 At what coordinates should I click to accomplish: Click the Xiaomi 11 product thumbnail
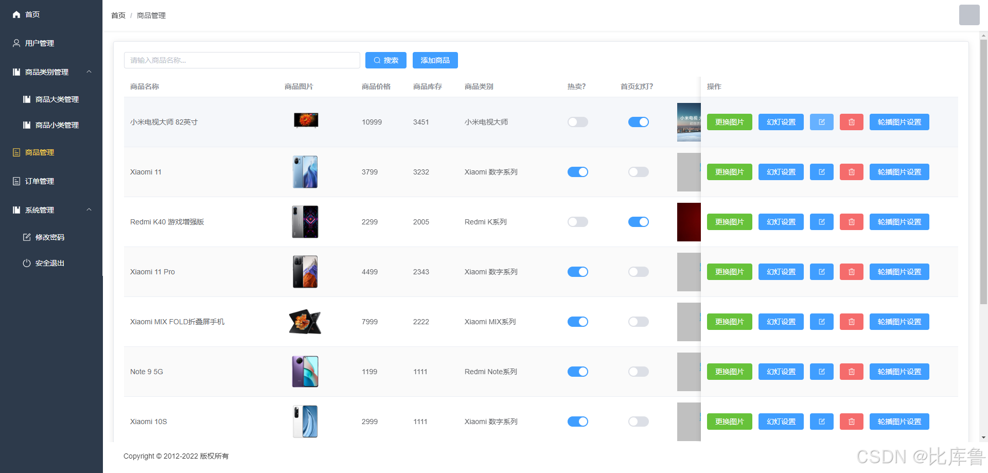[x=305, y=172]
